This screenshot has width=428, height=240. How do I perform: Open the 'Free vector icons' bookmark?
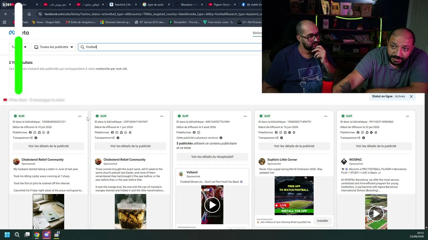pos(218,22)
